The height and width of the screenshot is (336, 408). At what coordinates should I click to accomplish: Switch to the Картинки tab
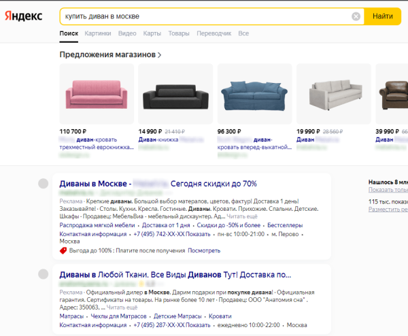[98, 33]
